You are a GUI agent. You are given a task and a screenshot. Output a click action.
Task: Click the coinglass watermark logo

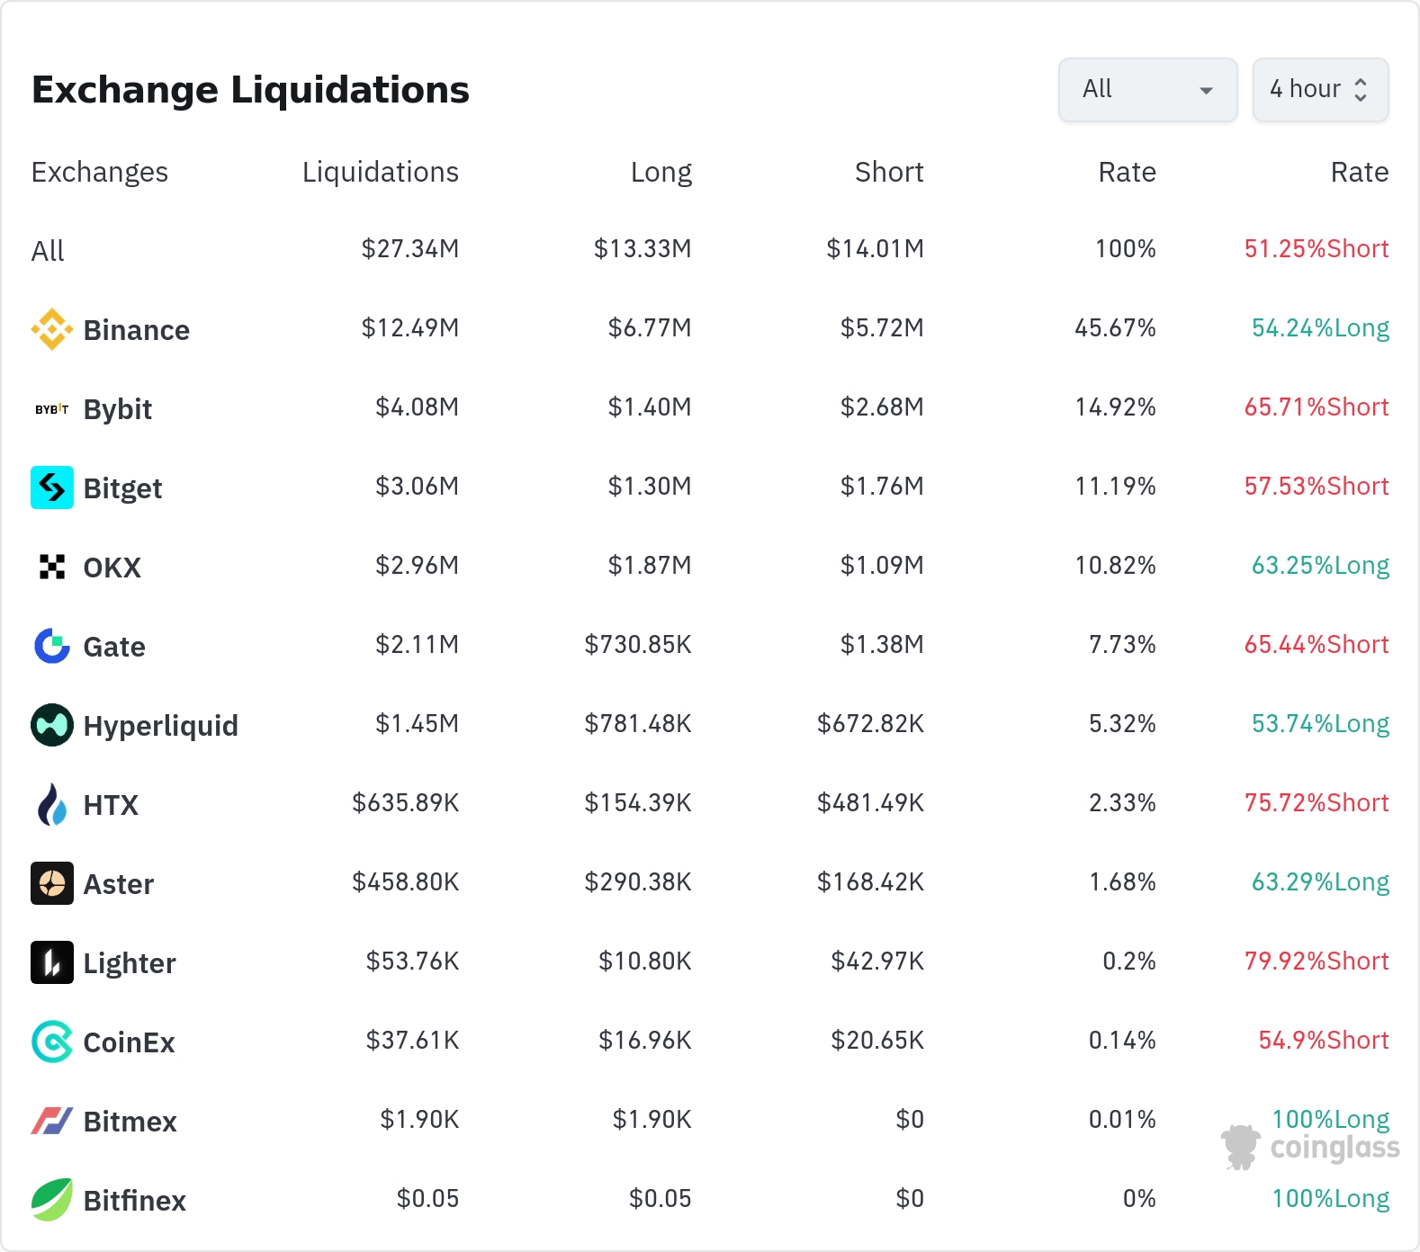(x=1311, y=1148)
